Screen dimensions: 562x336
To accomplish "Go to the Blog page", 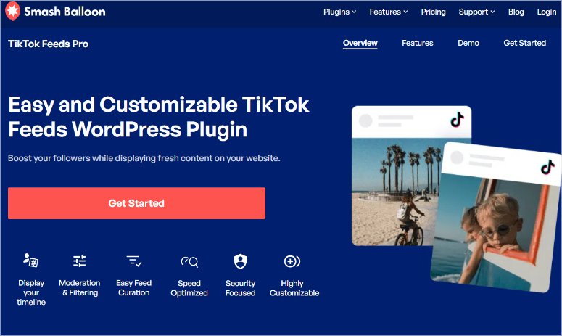I will tap(516, 12).
